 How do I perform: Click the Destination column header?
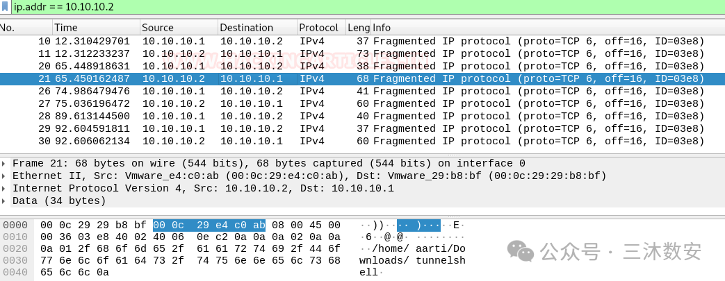pyautogui.click(x=257, y=27)
